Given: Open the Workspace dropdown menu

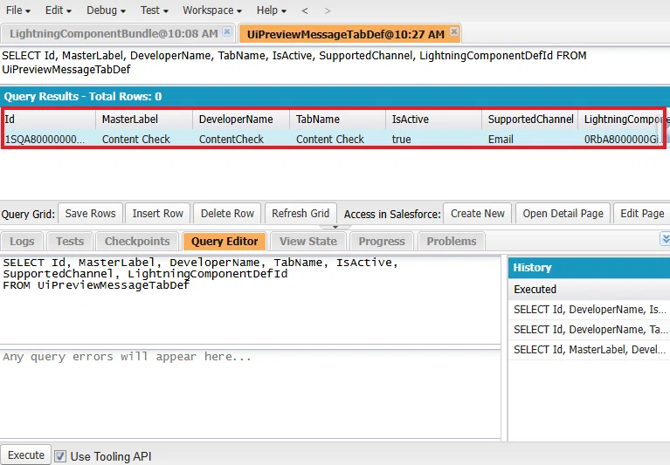Looking at the screenshot, I should click(x=212, y=10).
